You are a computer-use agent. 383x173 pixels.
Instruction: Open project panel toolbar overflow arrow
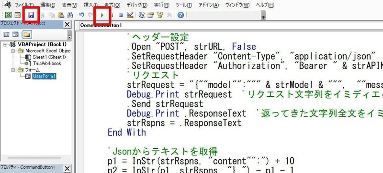(69, 35)
